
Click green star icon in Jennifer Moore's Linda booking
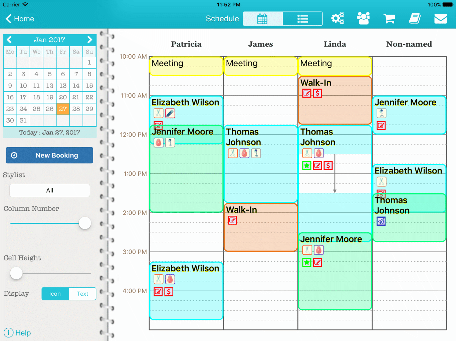[306, 262]
